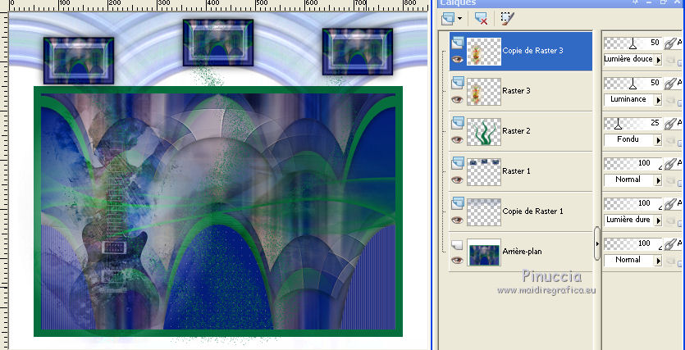
Task: Click the Raster 2 green swirls thumbnail
Action: point(484,131)
